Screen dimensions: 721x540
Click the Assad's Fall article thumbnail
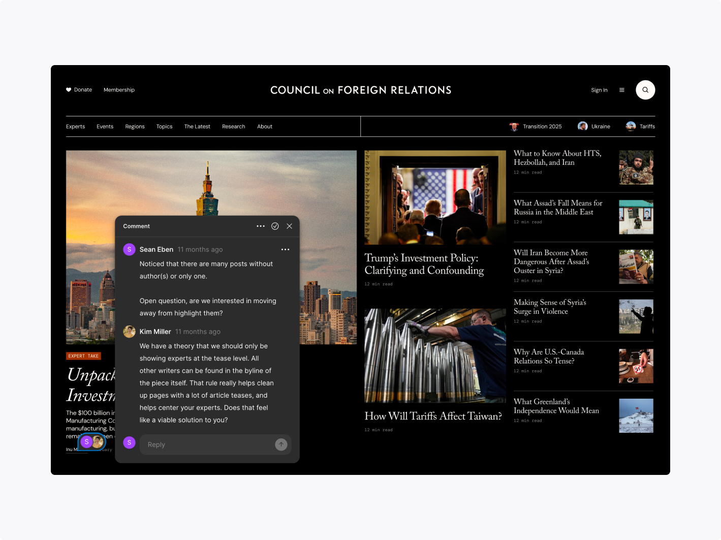[636, 217]
